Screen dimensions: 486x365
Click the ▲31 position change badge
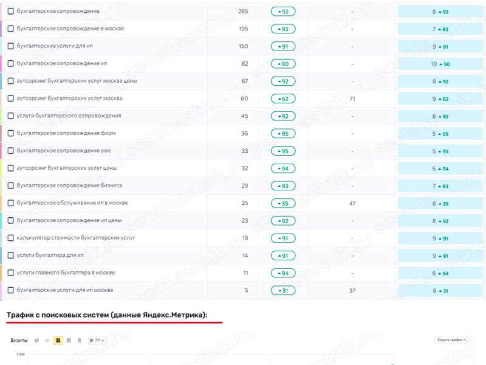(283, 291)
